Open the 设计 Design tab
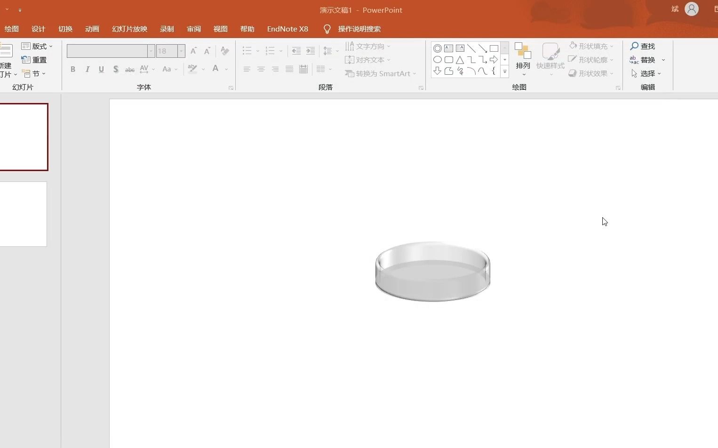Screen dimensions: 718x448 [x=39, y=29]
